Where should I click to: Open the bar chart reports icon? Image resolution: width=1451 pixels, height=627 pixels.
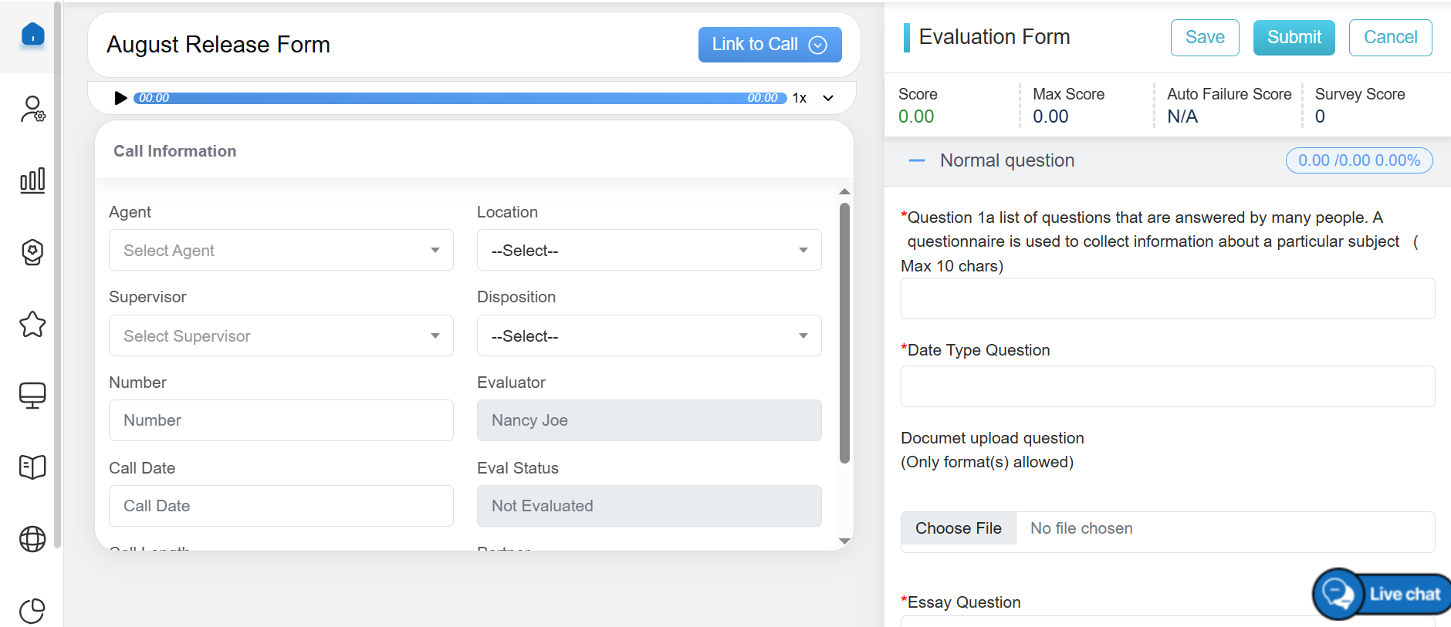click(32, 180)
